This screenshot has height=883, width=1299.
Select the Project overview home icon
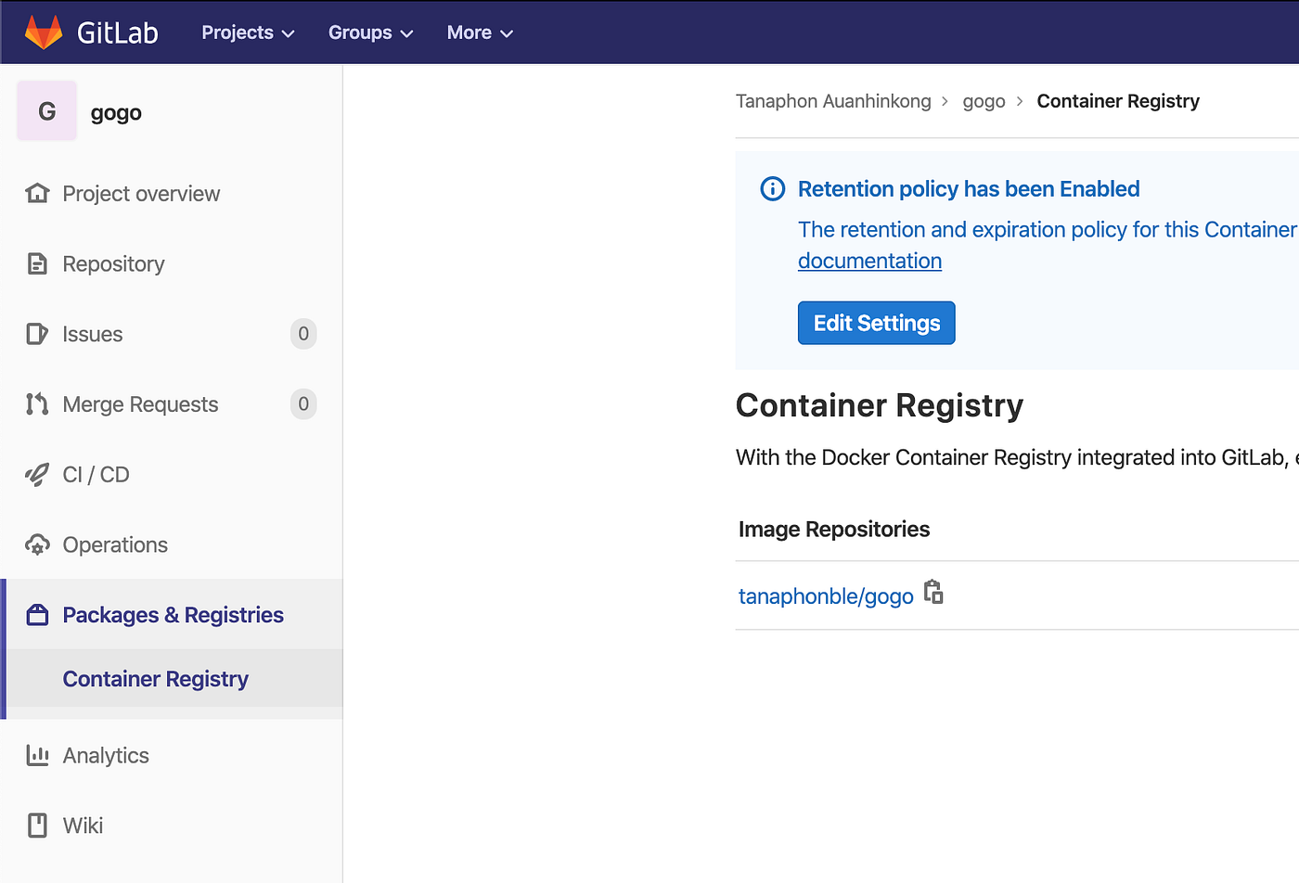click(x=35, y=193)
